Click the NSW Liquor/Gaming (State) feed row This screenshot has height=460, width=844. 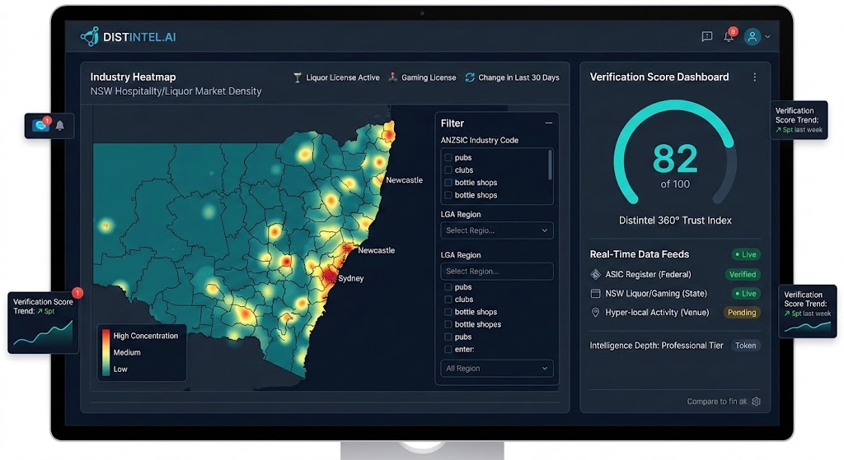675,294
